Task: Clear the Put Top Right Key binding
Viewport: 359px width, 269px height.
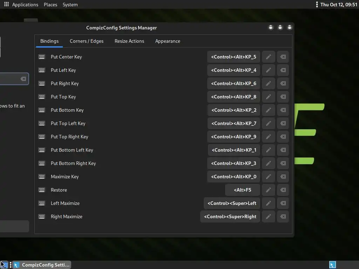Action: click(x=283, y=137)
